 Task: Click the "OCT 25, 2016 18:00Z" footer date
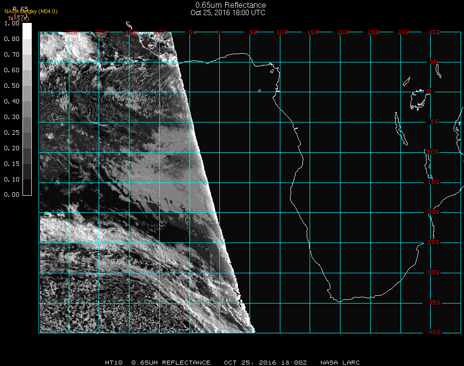point(266,363)
